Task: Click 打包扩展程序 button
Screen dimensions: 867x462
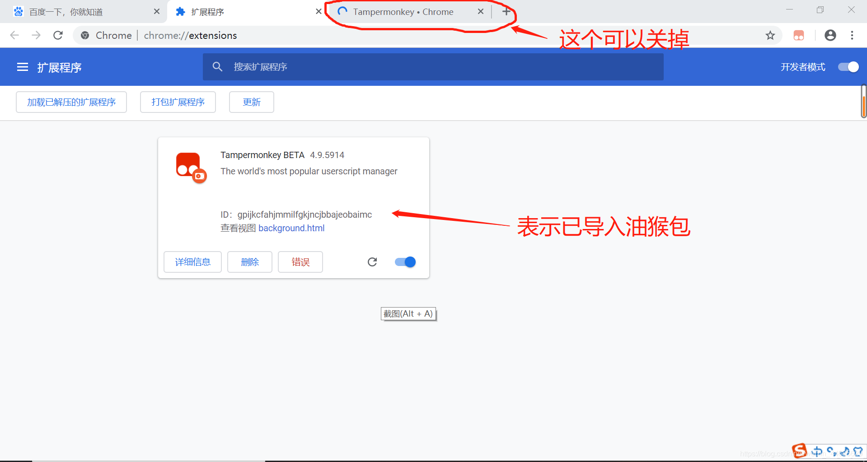Action: pyautogui.click(x=178, y=102)
